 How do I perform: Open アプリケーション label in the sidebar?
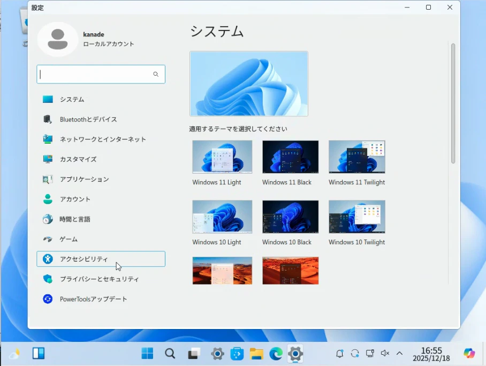coord(85,180)
